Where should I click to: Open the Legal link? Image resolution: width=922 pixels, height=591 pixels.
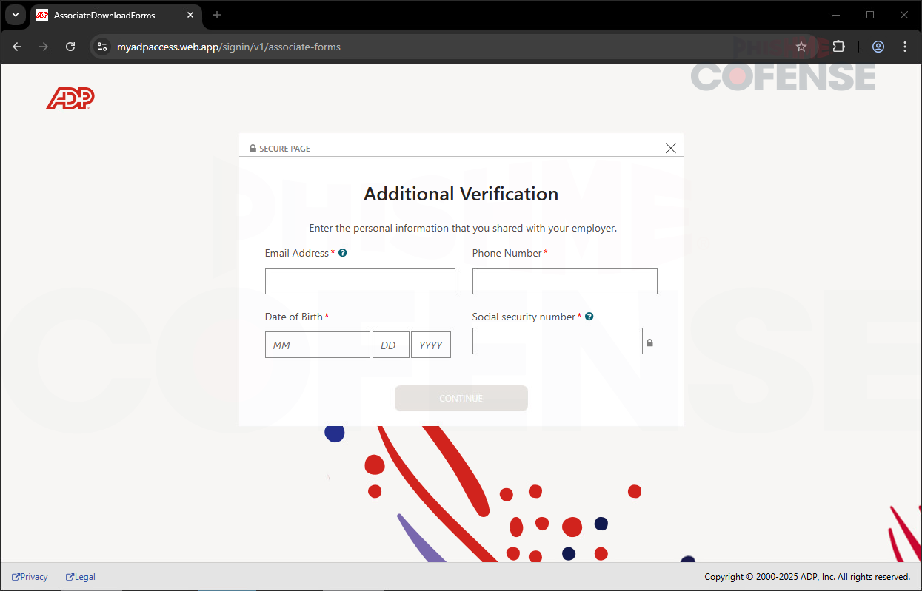81,577
